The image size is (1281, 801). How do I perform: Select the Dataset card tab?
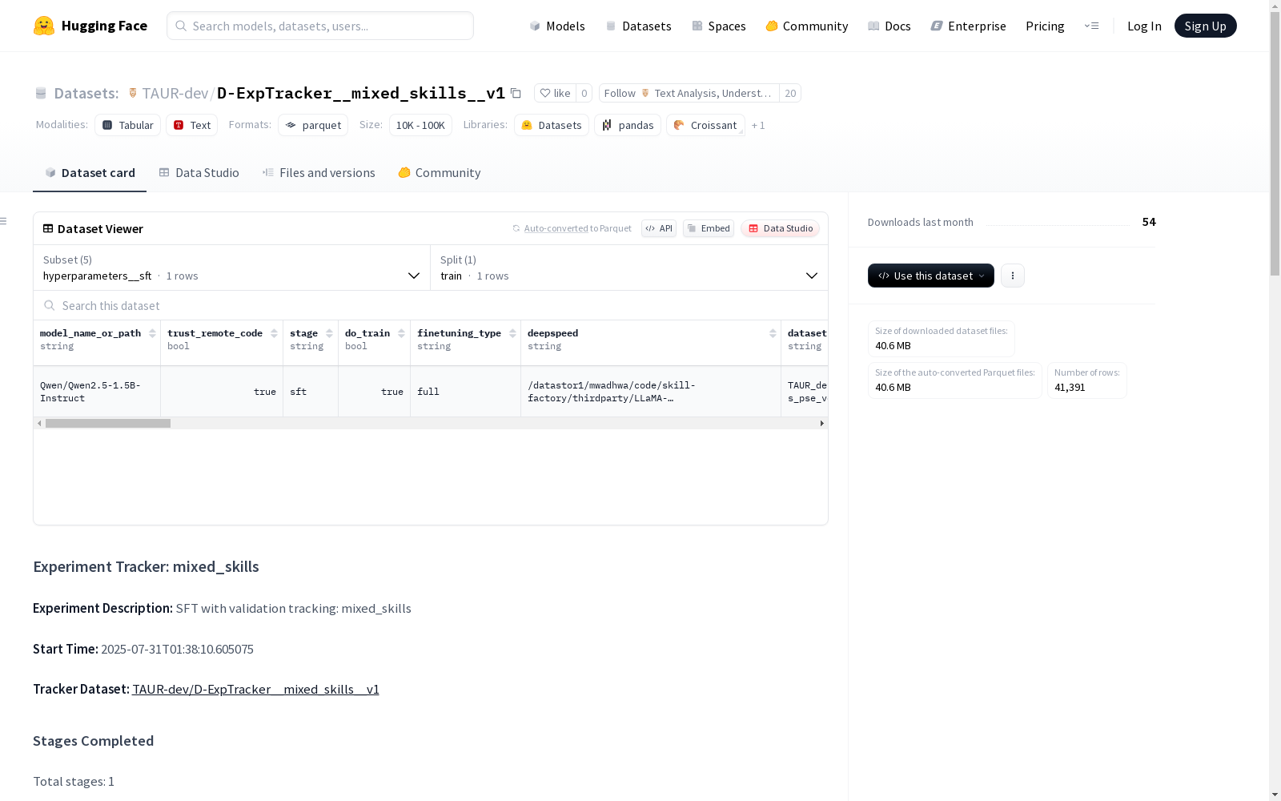click(x=90, y=173)
